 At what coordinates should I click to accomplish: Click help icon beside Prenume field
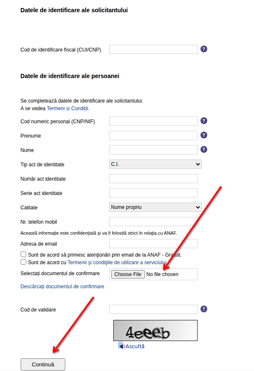(x=204, y=135)
